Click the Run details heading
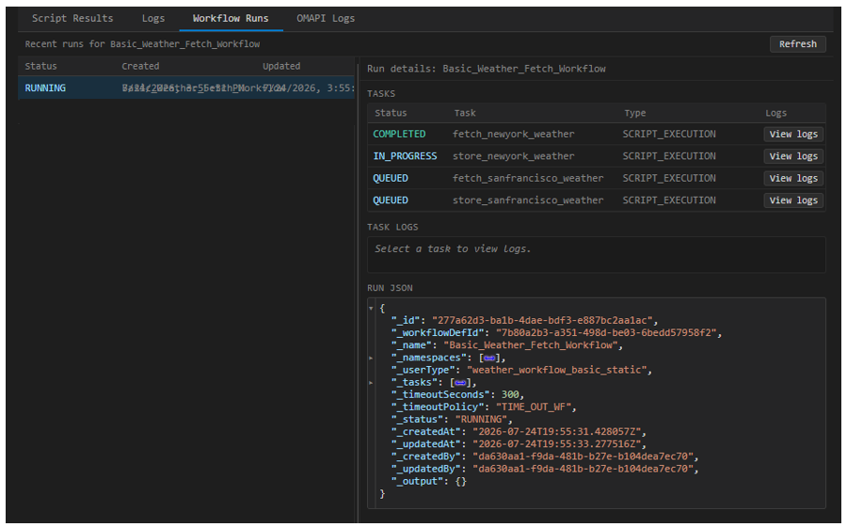The image size is (847, 527). coord(487,69)
